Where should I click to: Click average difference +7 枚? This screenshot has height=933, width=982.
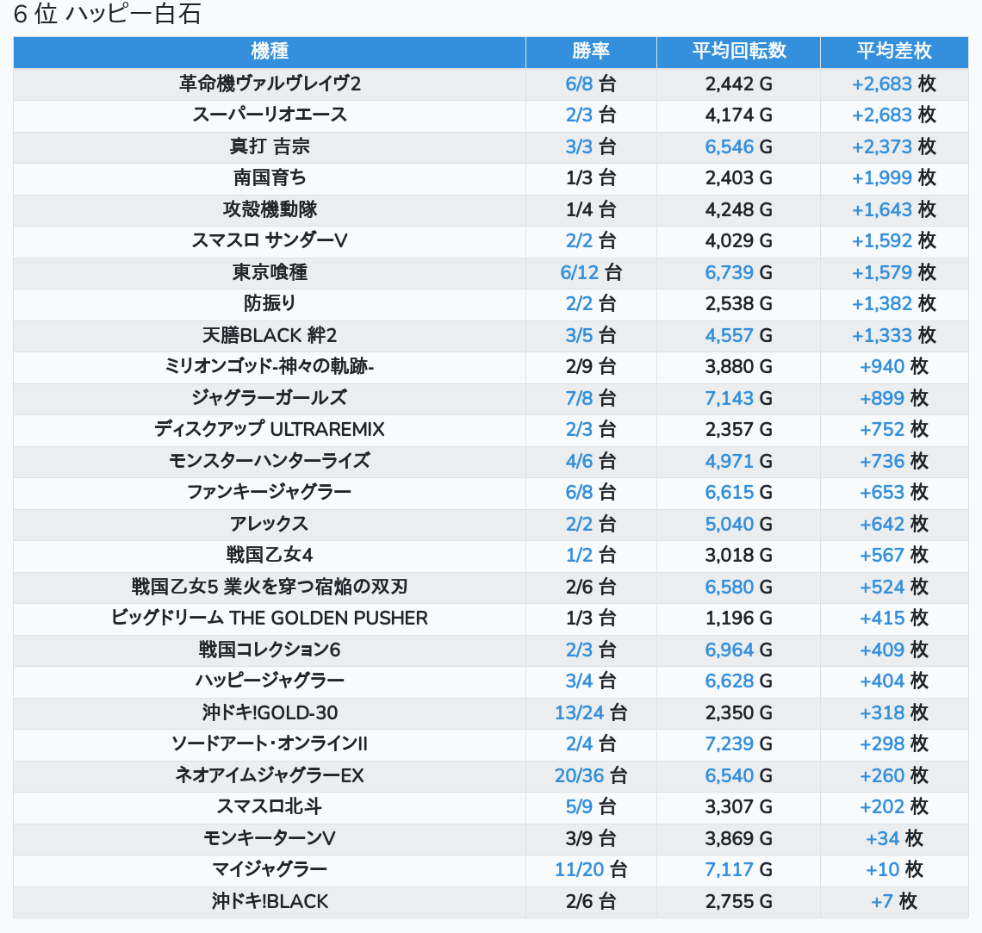[x=894, y=902]
